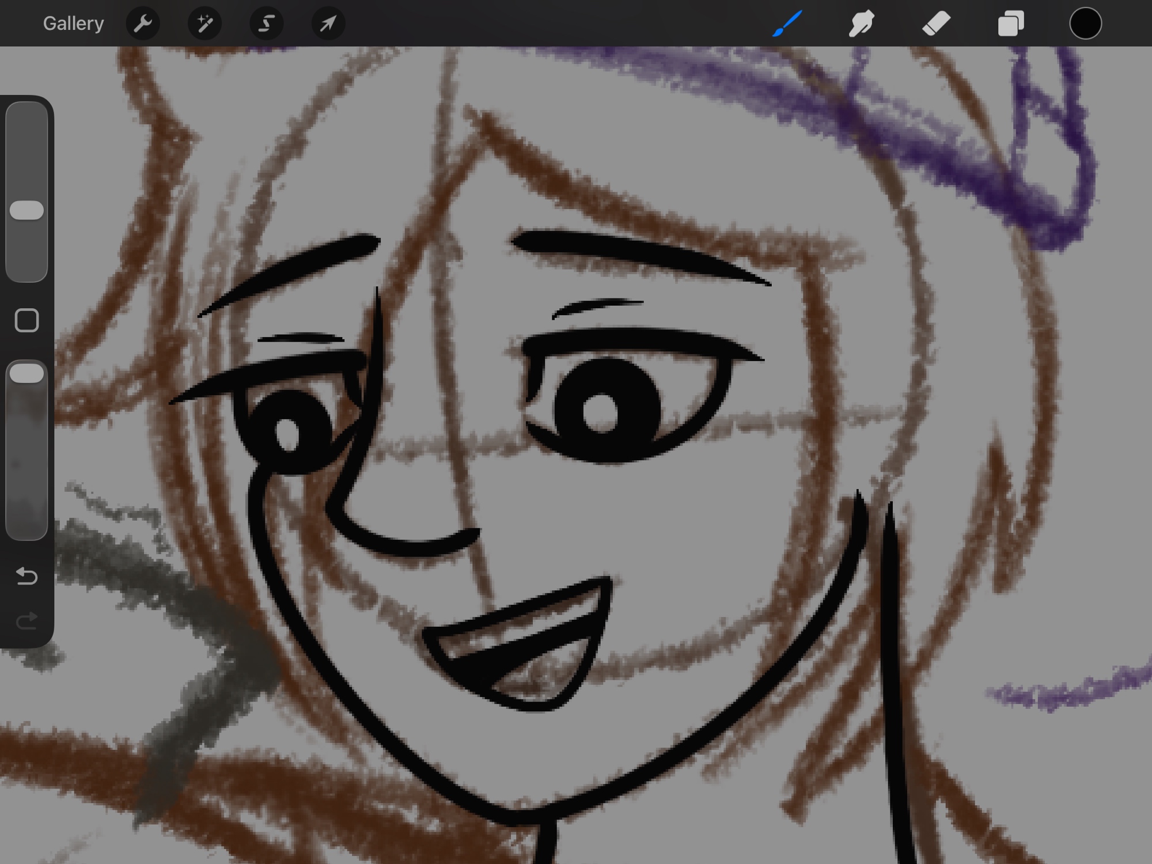Screen dimensions: 1152x864
Task: Click the brush opacity slider handle
Action: coord(26,373)
